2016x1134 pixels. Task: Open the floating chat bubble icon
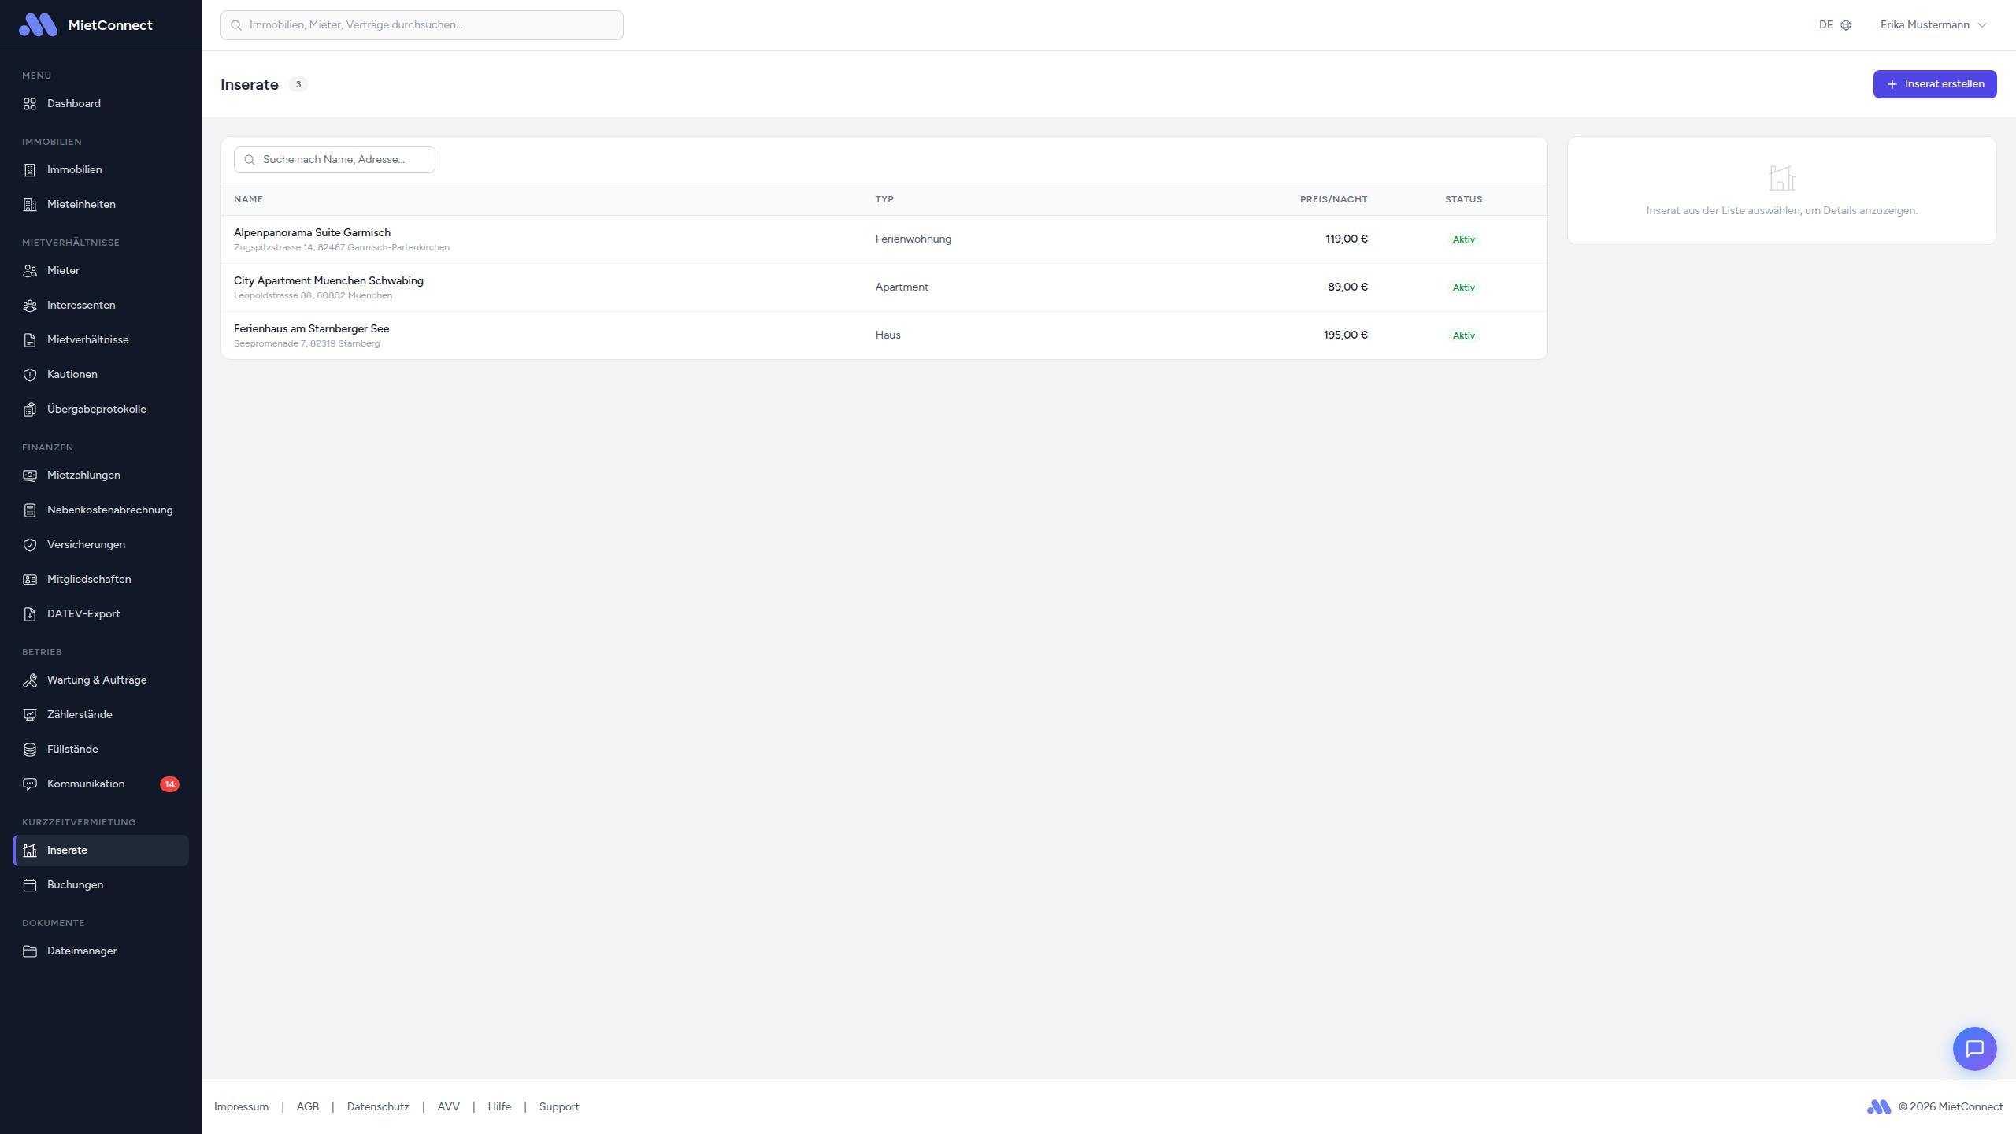[x=1974, y=1048]
